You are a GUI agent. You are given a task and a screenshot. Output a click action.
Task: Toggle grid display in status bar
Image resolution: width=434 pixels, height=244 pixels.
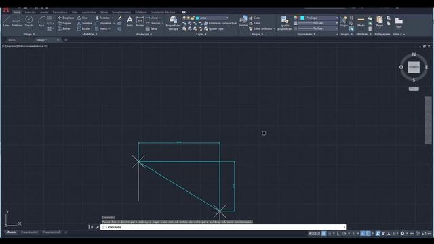(x=324, y=233)
